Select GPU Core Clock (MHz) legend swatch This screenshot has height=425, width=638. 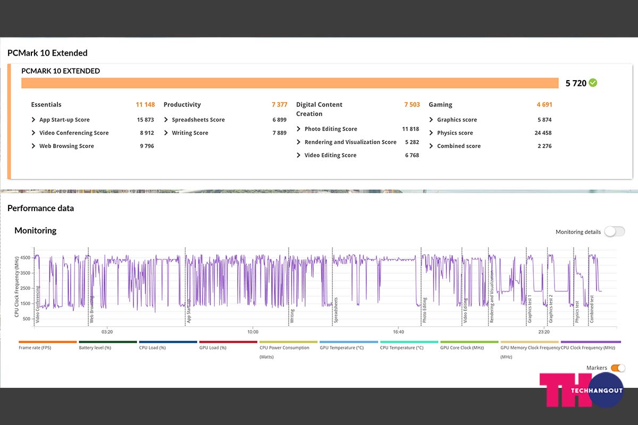(469, 342)
